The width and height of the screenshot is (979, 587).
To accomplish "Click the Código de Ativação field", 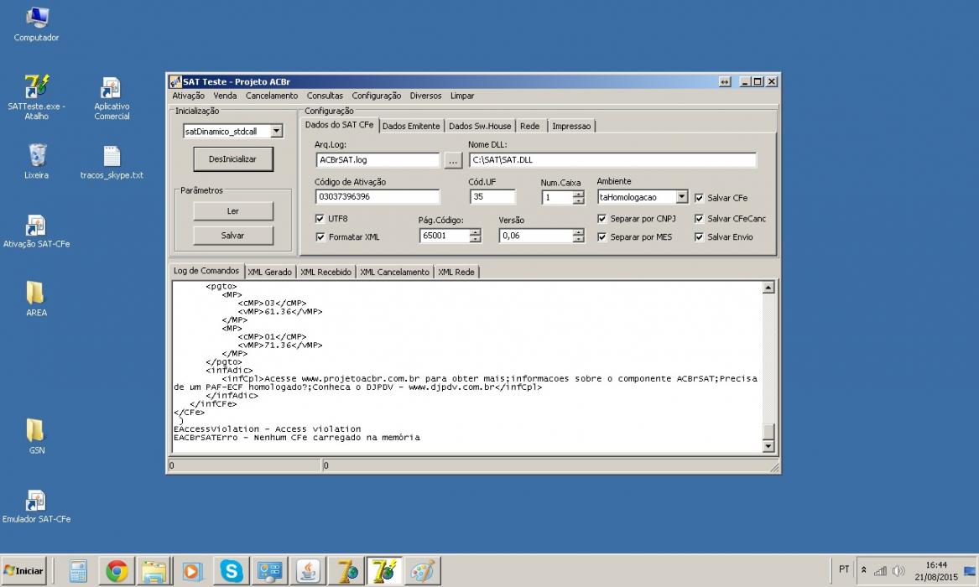I will tap(378, 196).
